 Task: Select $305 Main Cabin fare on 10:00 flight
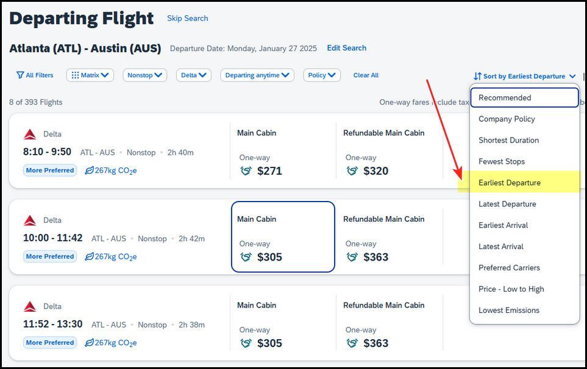283,237
